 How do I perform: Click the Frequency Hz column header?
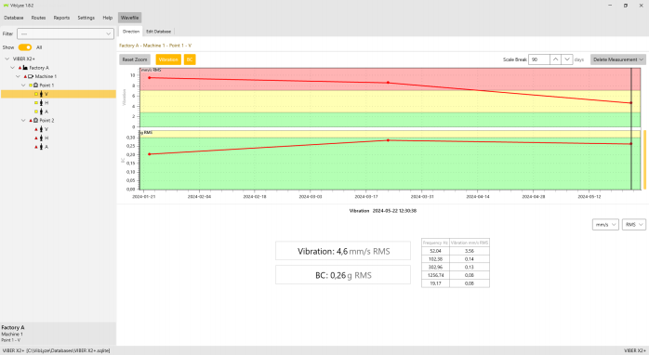point(435,243)
